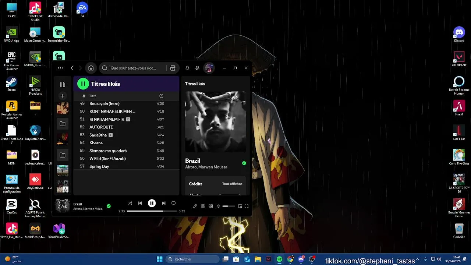Pause Titres likés with green button
Screen dimensions: 471x265
pyautogui.click(x=83, y=84)
